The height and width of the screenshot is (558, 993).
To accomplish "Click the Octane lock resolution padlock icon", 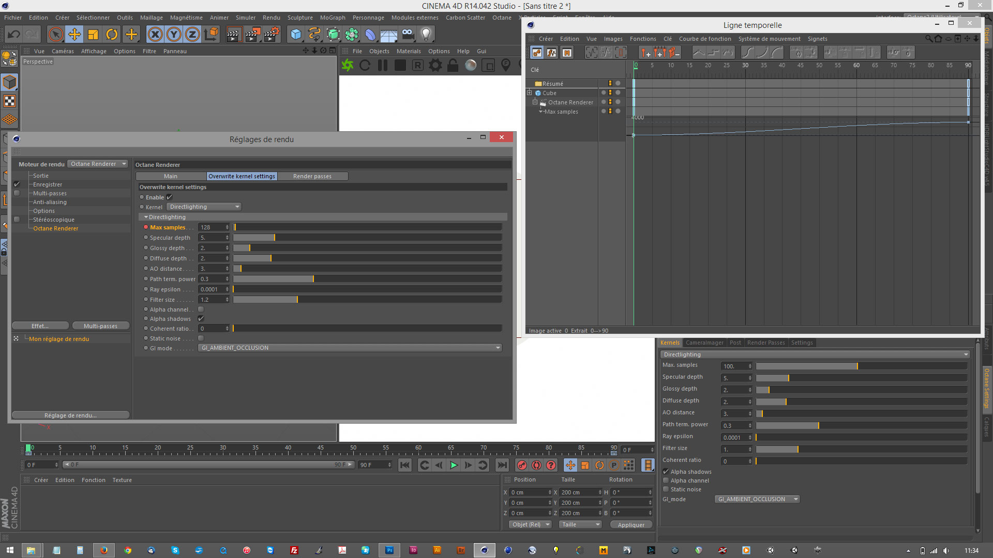I will tap(453, 66).
